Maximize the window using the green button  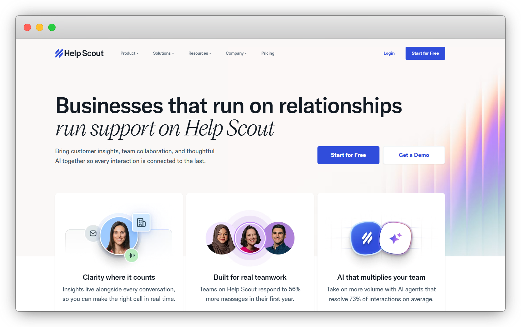52,27
